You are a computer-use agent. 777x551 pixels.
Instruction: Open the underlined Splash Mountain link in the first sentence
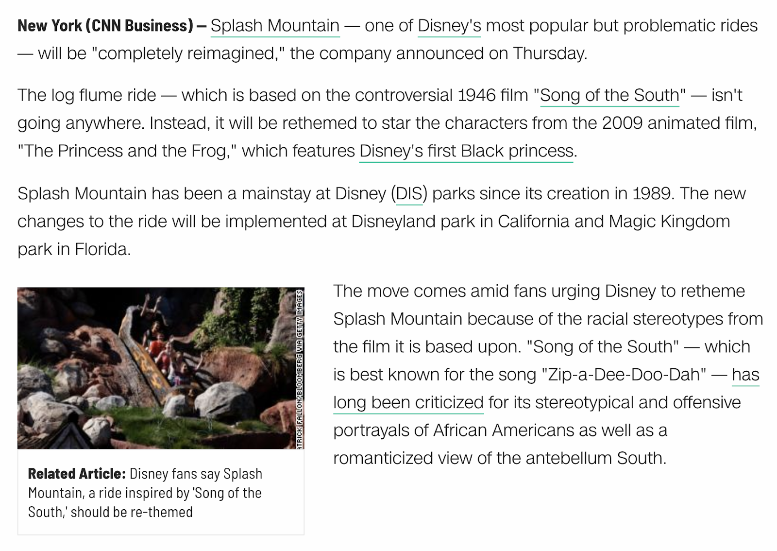[x=275, y=26]
